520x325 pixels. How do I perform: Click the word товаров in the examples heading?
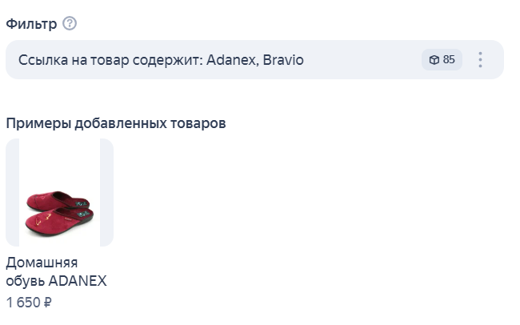coord(198,123)
